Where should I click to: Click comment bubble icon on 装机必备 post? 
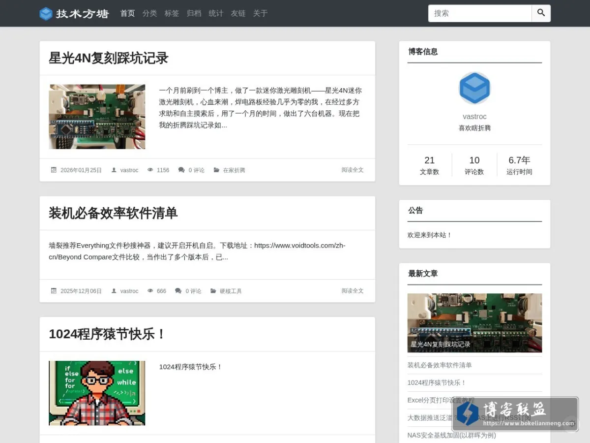tap(178, 291)
